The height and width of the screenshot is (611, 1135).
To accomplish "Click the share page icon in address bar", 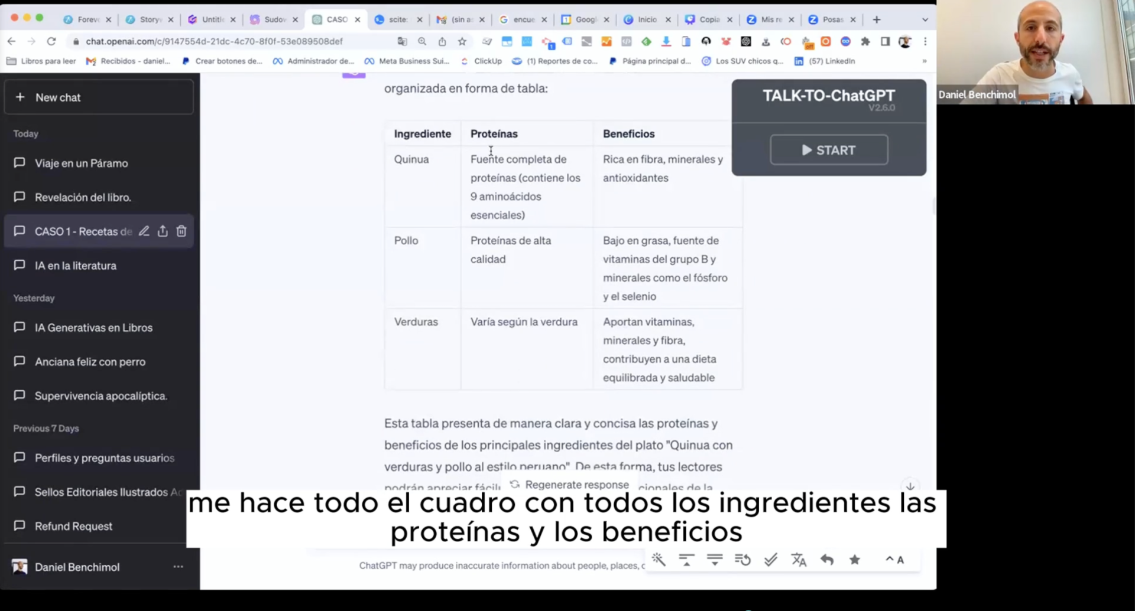I will point(442,41).
